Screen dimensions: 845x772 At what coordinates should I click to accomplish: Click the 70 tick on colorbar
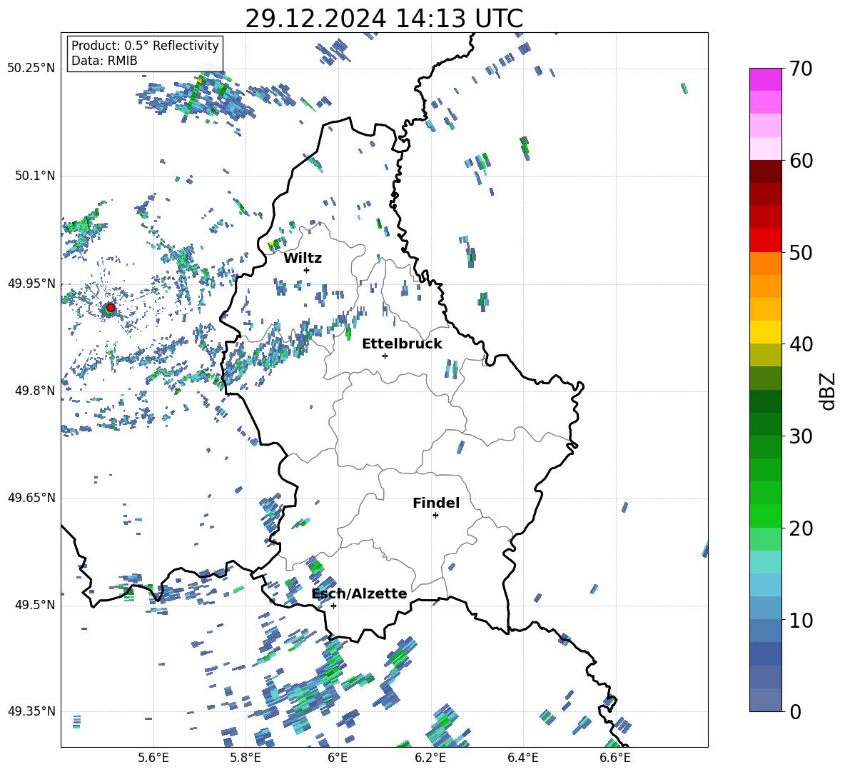coord(801,69)
